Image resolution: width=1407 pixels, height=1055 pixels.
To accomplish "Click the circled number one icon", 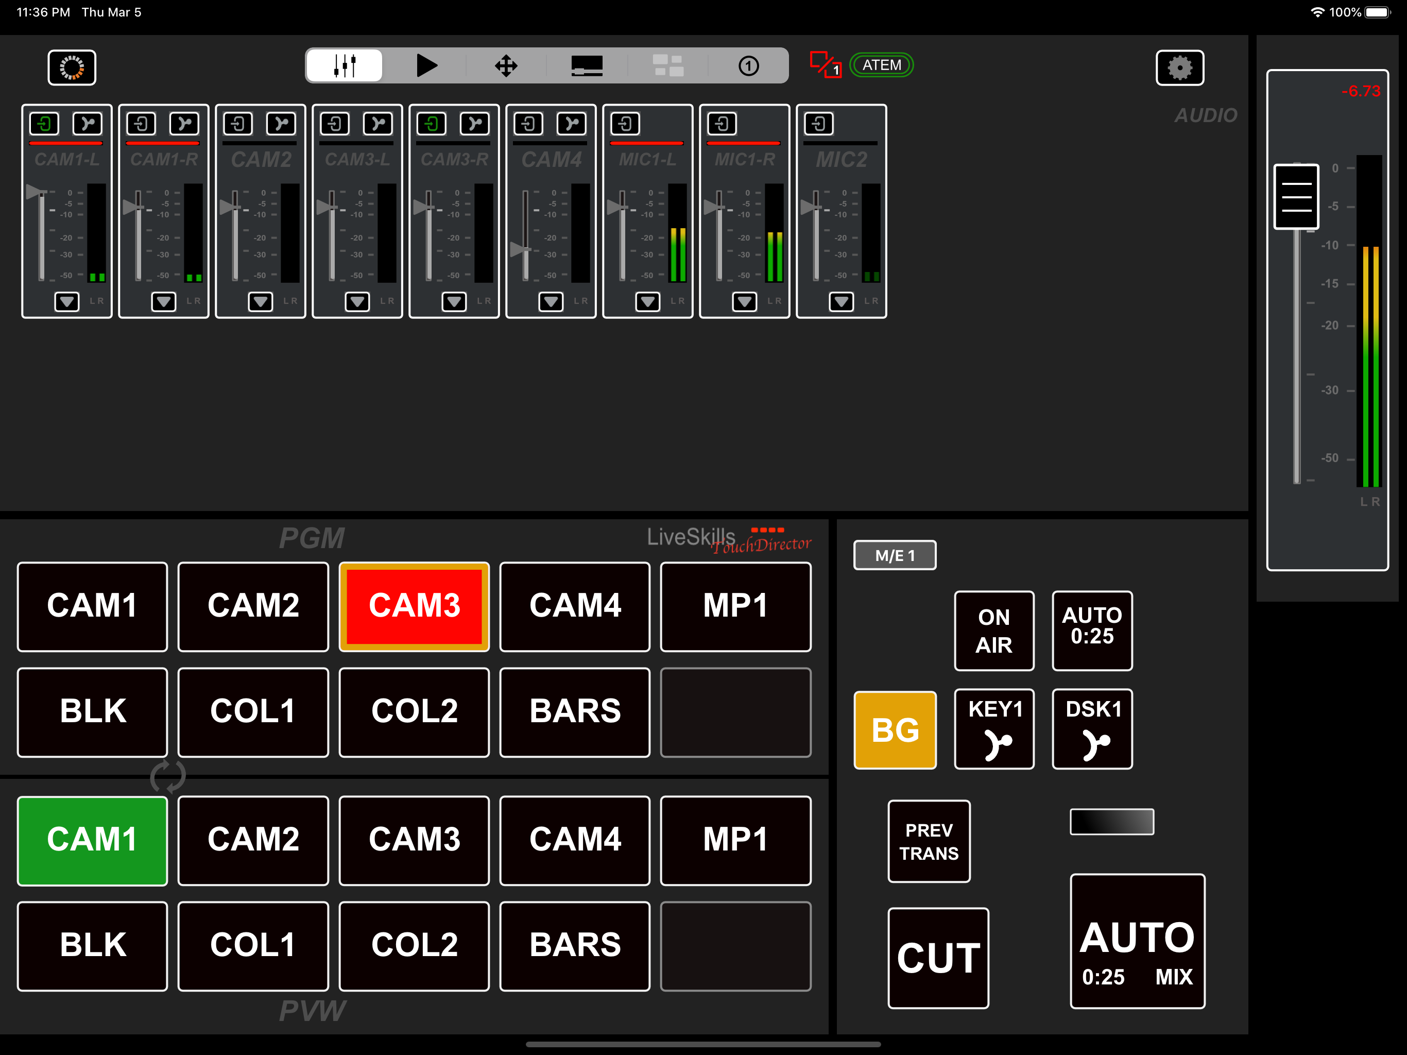I will click(748, 65).
